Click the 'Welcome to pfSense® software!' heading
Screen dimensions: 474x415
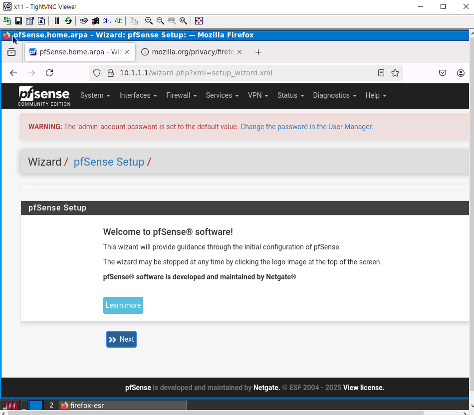click(x=168, y=232)
